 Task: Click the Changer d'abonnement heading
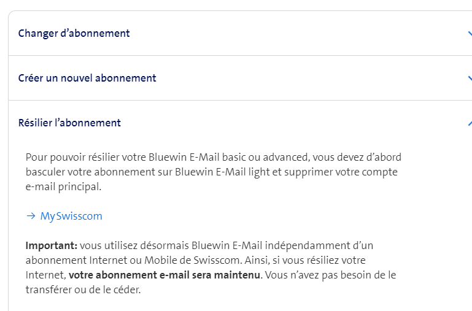click(x=74, y=33)
